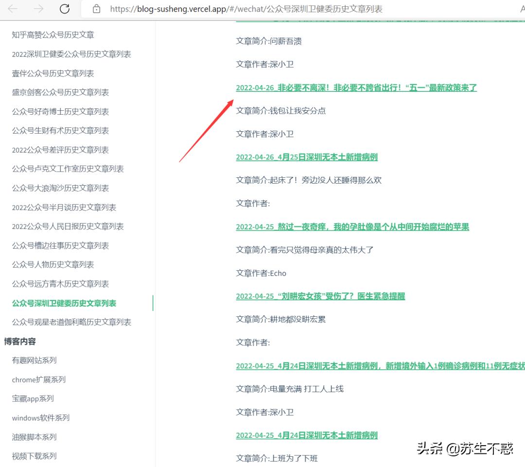Open 4月24日 article mentioning 新增境外输入1例

(x=380, y=366)
